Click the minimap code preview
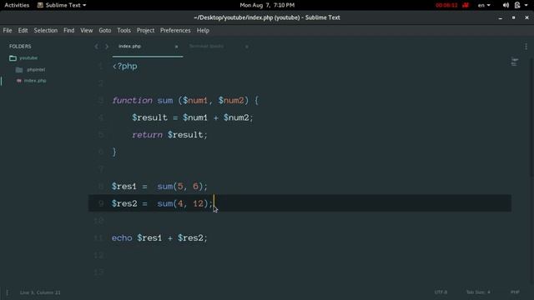 click(x=514, y=62)
